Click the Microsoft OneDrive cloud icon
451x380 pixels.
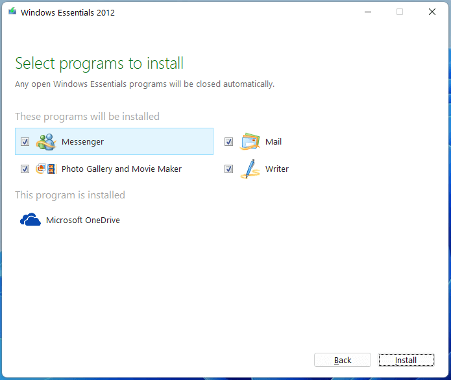point(30,220)
